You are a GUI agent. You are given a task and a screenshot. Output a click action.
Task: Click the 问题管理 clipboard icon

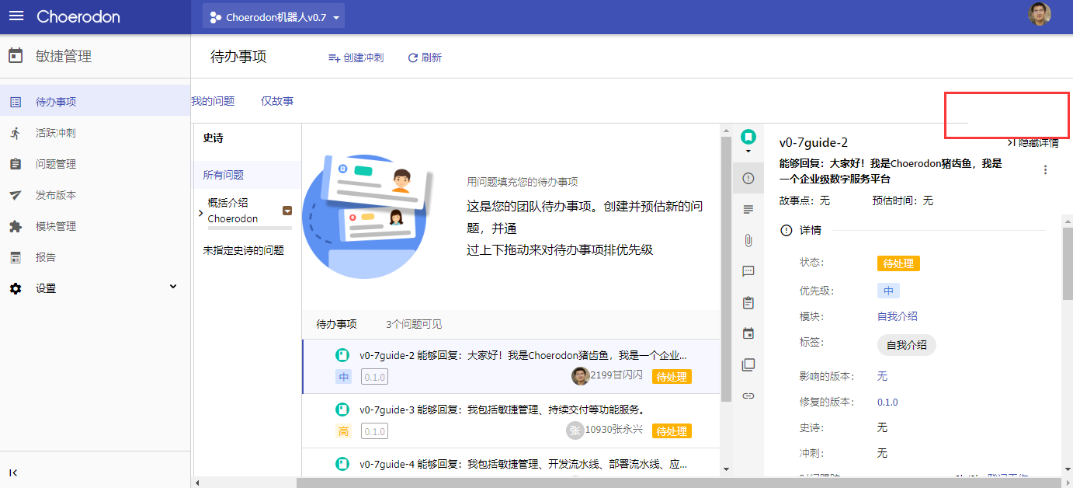[16, 164]
